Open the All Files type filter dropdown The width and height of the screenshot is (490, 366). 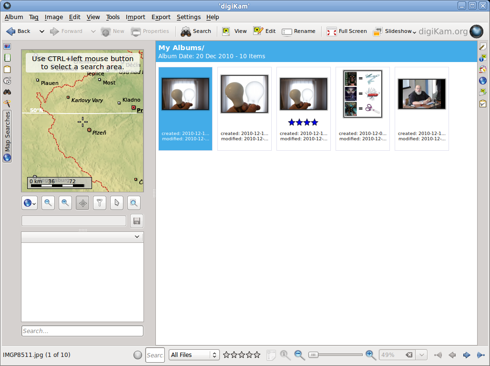tap(194, 355)
